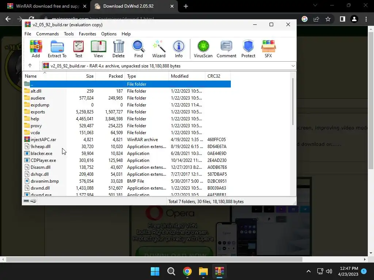The width and height of the screenshot is (374, 280).
Task: Select the expdump folder
Action: [x=40, y=105]
